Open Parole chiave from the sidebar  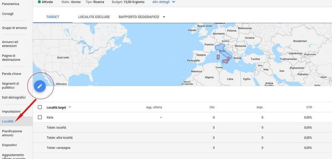point(12,73)
